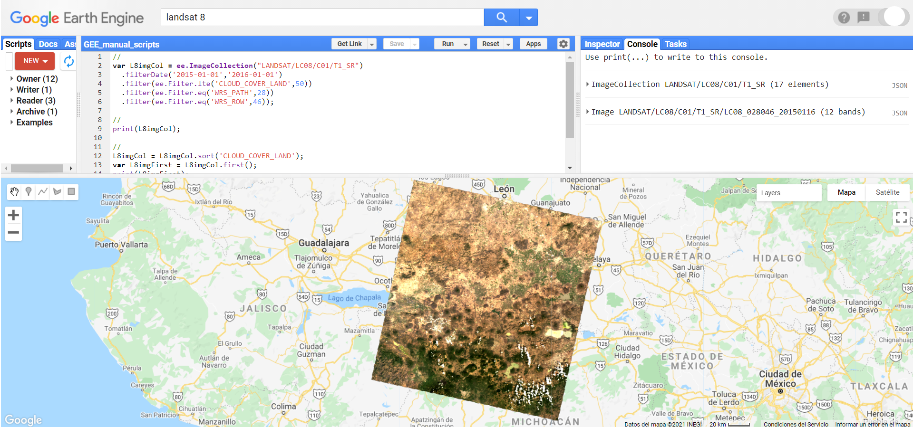
Task: Click line 13 var L8imgFirst code
Action: click(185, 165)
